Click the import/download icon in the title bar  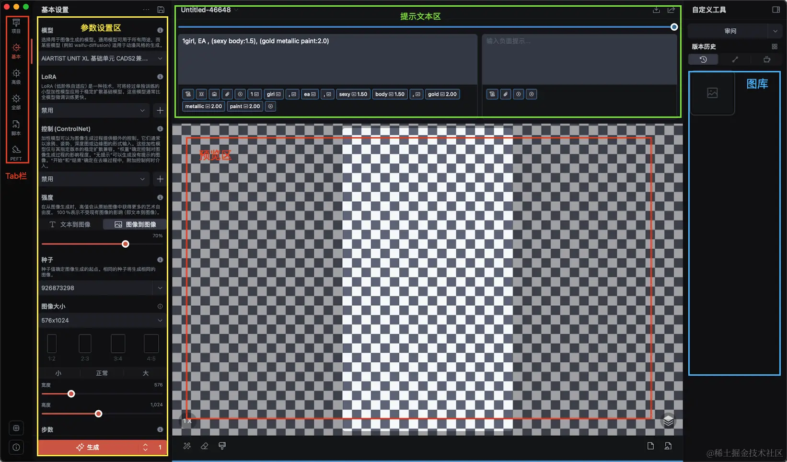(656, 10)
